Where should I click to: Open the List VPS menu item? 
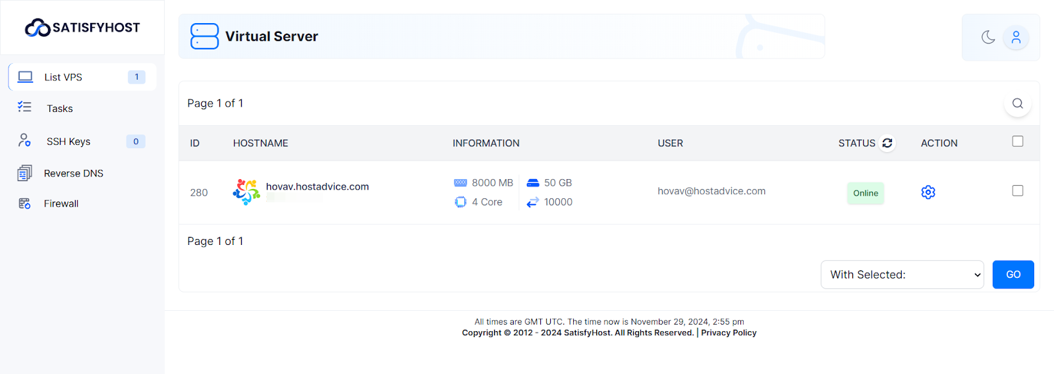[x=82, y=77]
